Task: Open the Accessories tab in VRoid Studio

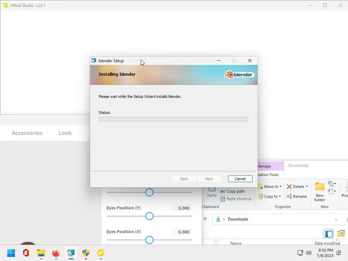Action: [x=27, y=133]
